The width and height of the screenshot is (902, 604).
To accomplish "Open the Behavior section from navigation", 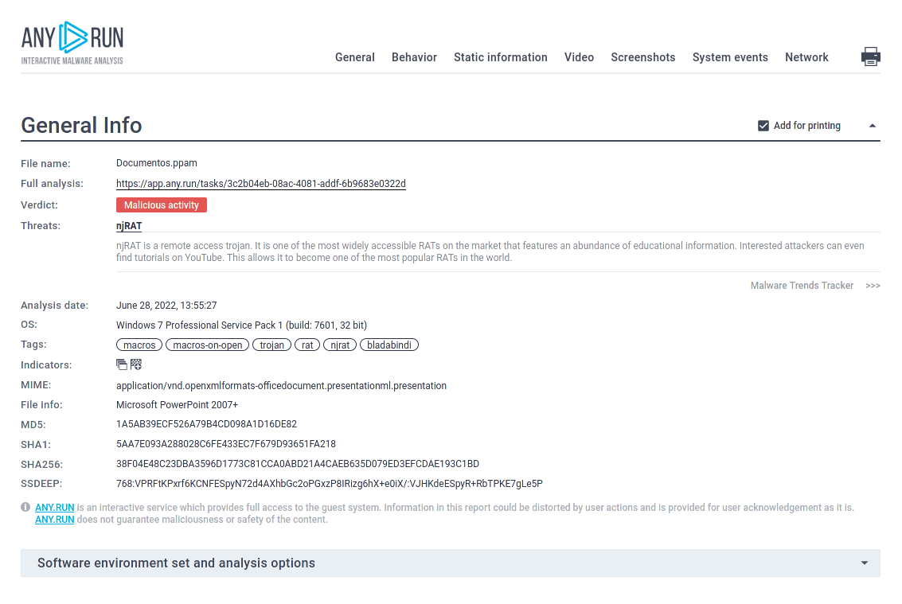I will point(414,57).
